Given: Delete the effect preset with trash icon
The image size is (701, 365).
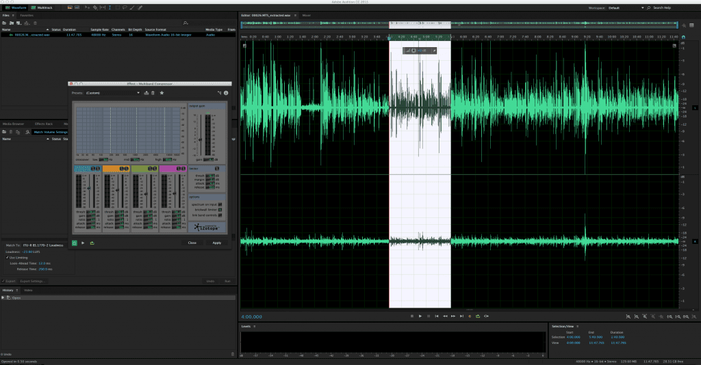Looking at the screenshot, I should [x=153, y=93].
